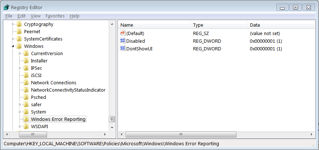Click the iSCSI folder icon
The height and width of the screenshot is (150, 319).
26,76
